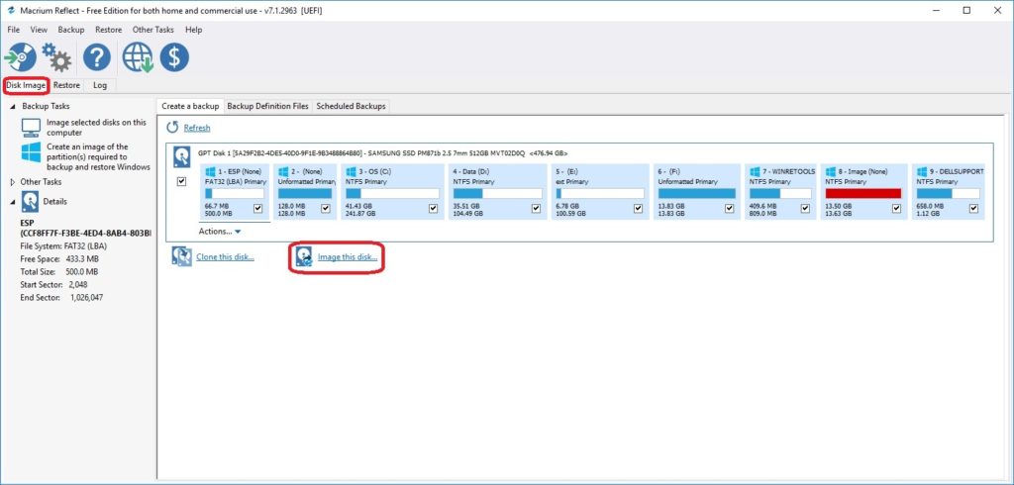This screenshot has width=1014, height=485.
Task: Uncheck the 7 - WINRETOOLS partition checkbox
Action: [x=805, y=208]
